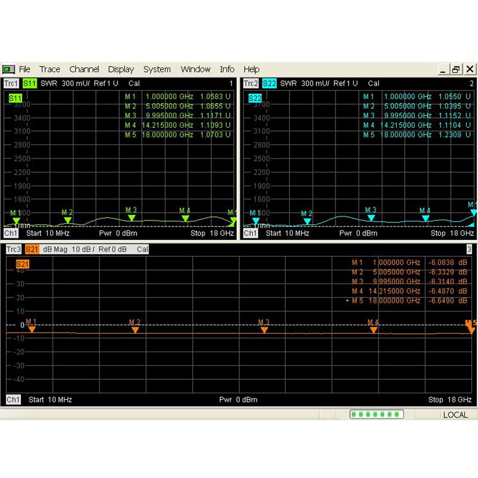Select marker M4 triangle on S22 trace

(x=425, y=218)
